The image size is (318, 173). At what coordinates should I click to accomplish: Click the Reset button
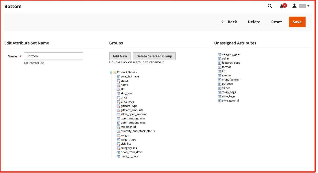pyautogui.click(x=276, y=22)
